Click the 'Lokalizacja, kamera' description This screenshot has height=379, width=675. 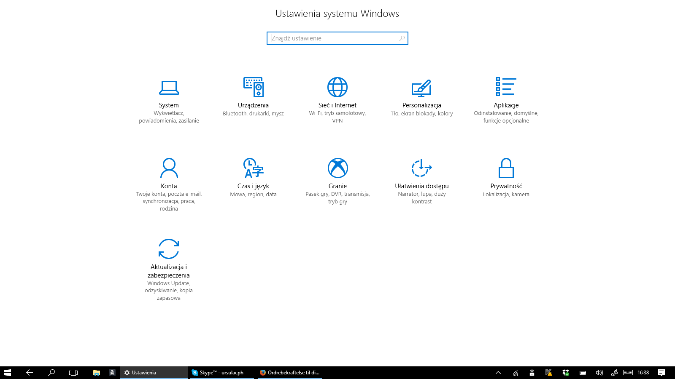[506, 195]
